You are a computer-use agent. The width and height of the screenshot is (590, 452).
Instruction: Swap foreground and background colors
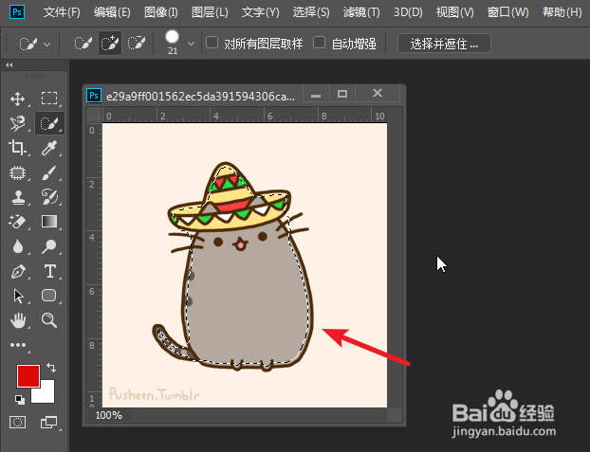[51, 367]
